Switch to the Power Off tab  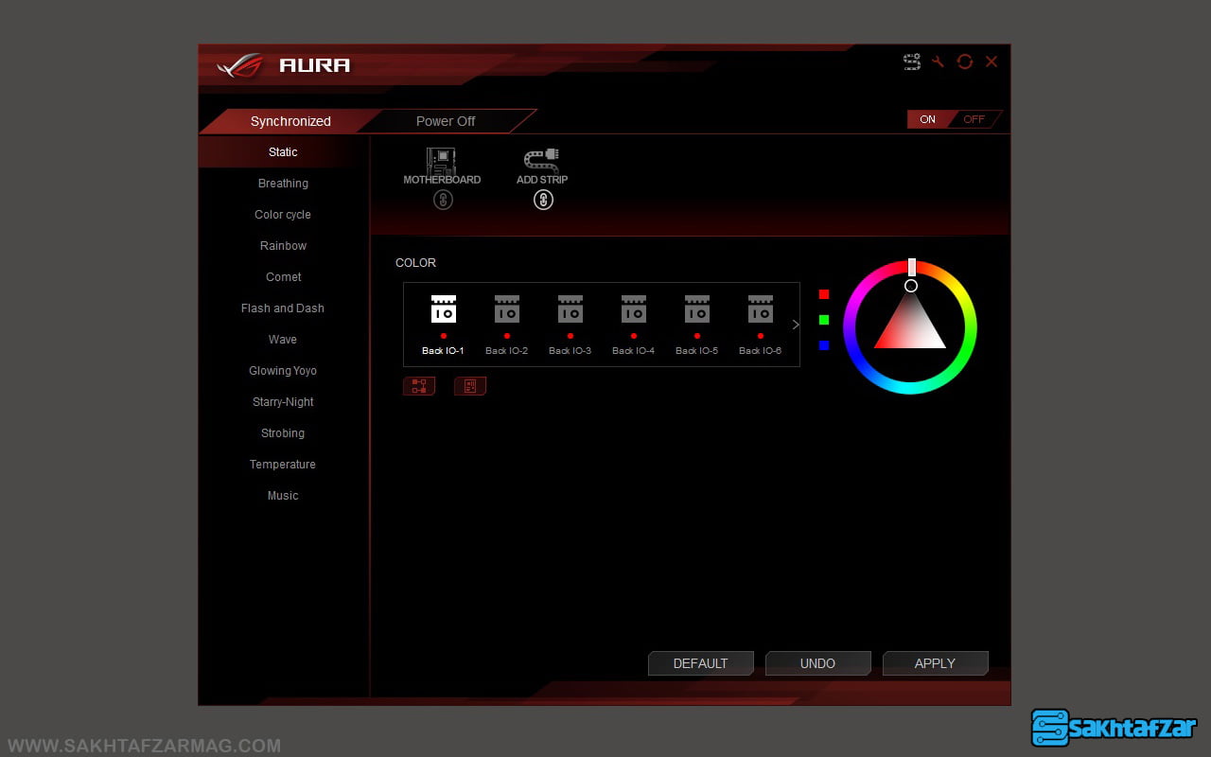pyautogui.click(x=446, y=121)
